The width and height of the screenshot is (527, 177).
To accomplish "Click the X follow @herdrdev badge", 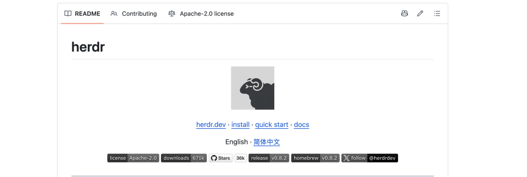I will click(x=370, y=158).
